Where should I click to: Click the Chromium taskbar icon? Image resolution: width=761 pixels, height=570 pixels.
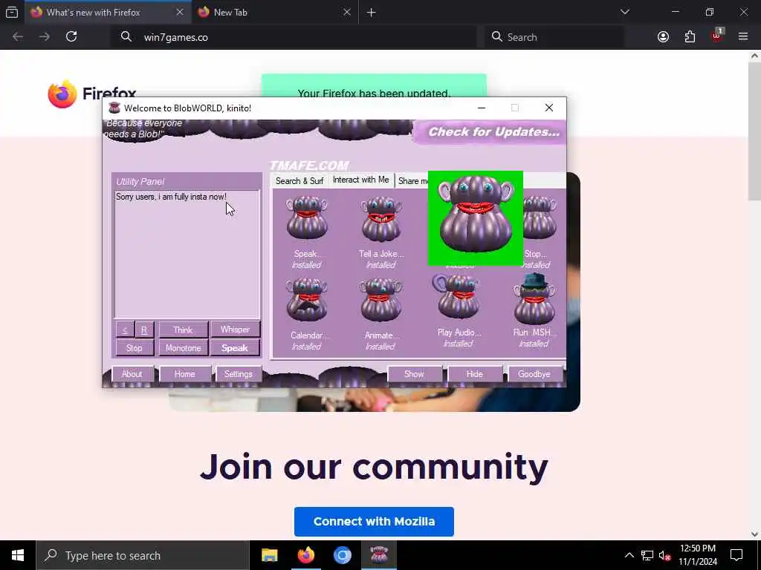[x=342, y=555]
